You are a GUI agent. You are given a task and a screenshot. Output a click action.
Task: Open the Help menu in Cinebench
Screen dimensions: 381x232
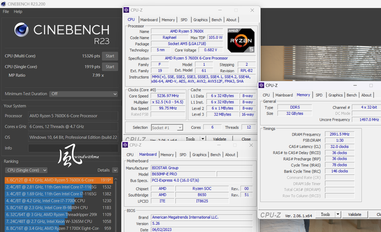click(18, 12)
